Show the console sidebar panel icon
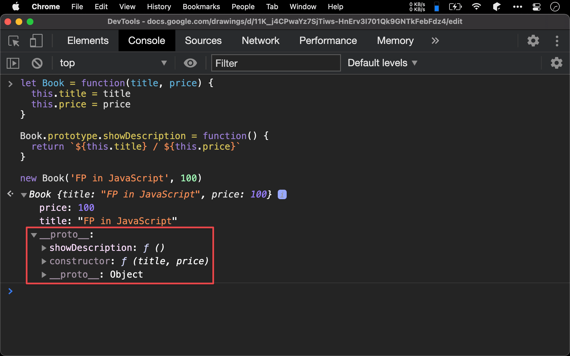This screenshot has height=356, width=570. point(13,63)
